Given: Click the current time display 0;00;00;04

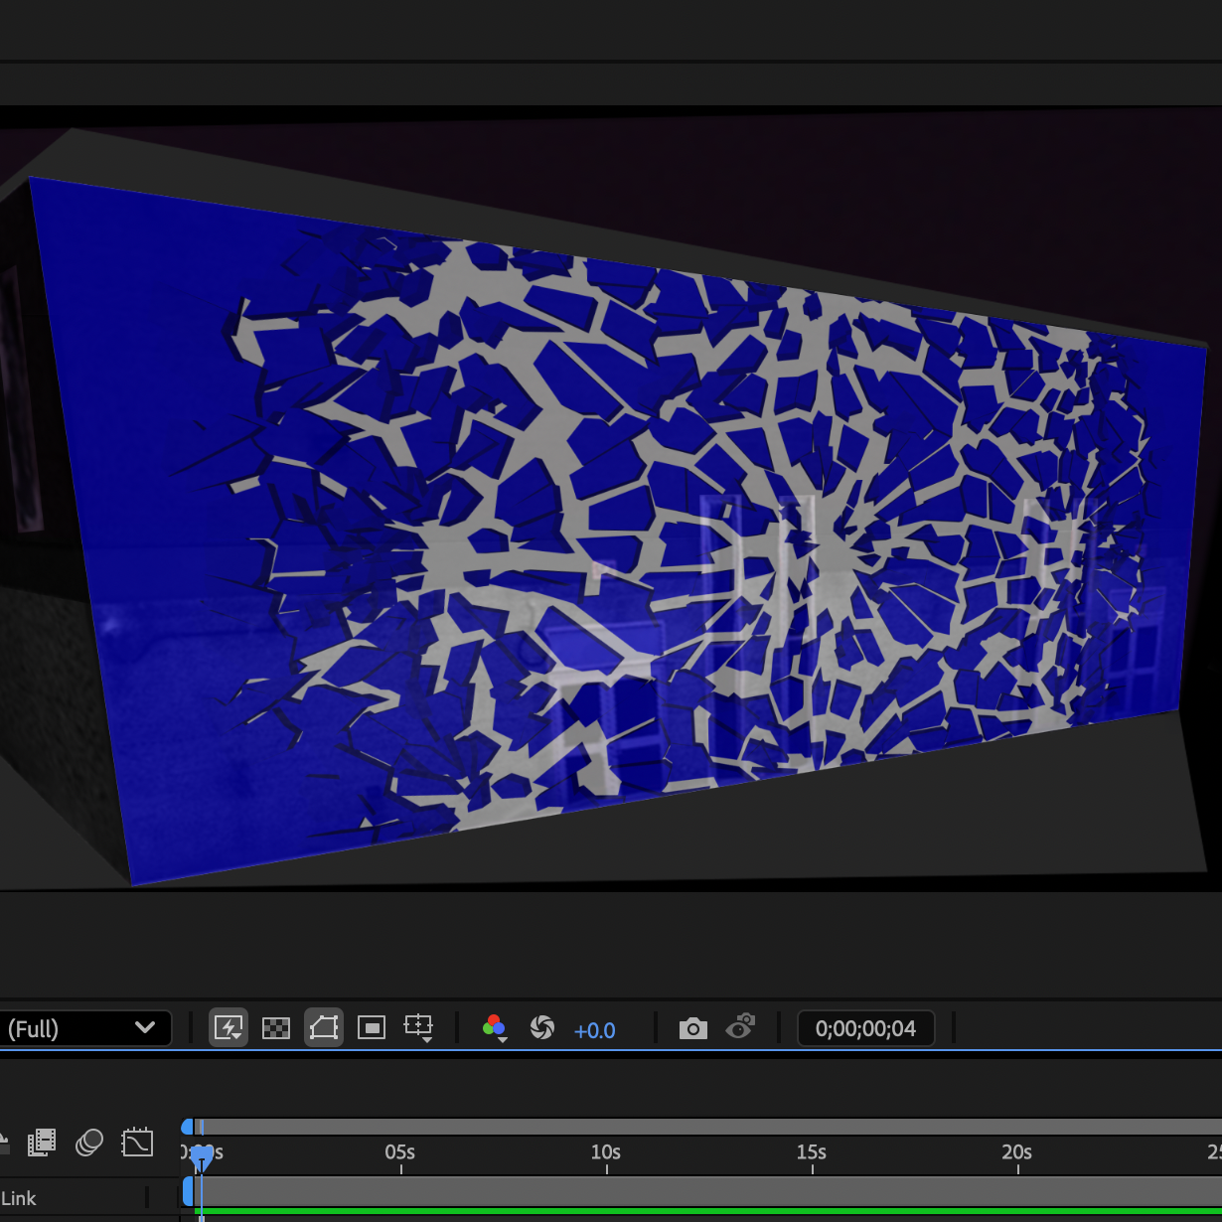Looking at the screenshot, I should pos(865,1028).
